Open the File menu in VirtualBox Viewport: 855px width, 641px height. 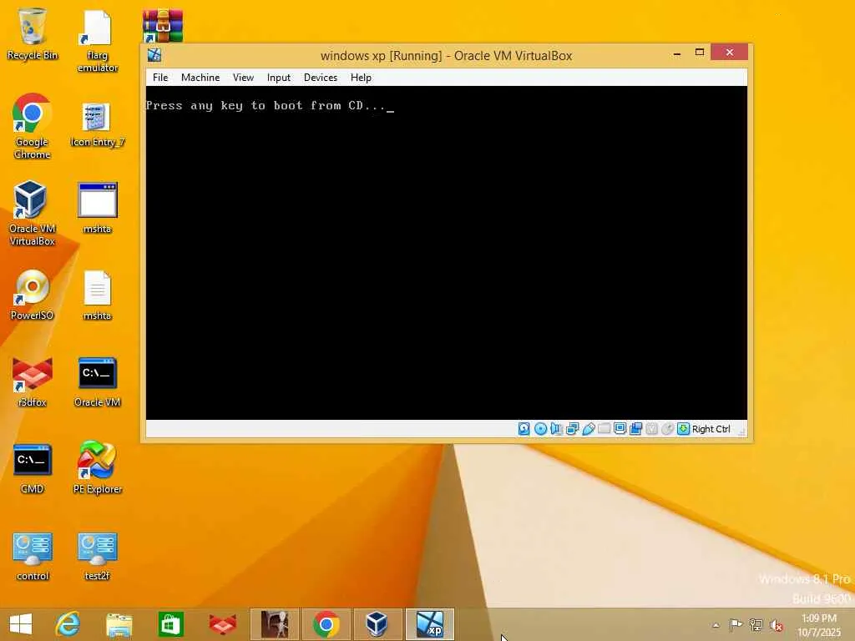tap(160, 78)
